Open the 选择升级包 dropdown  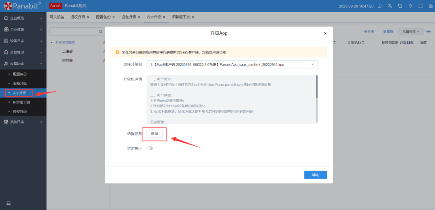(x=232, y=64)
